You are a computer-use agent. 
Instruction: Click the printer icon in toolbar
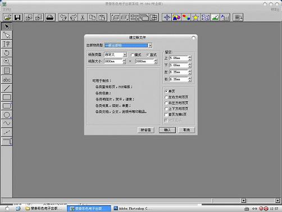(50, 17)
